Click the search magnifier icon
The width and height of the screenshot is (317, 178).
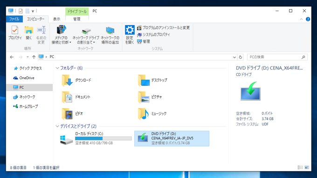(x=303, y=57)
